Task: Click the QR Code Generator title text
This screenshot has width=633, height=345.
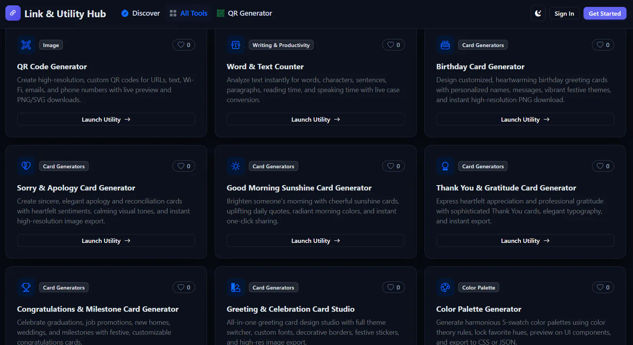Action: (x=52, y=67)
